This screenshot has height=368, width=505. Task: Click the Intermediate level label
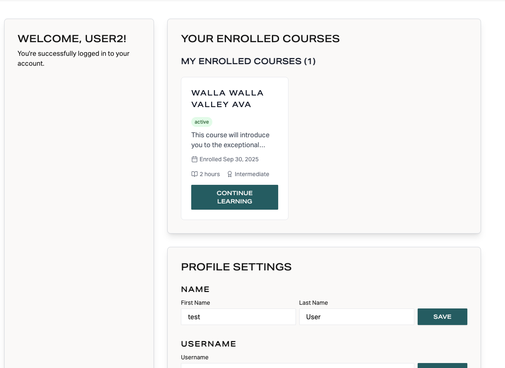[x=252, y=174]
